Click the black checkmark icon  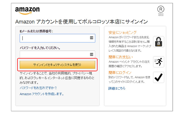tap(158, 77)
